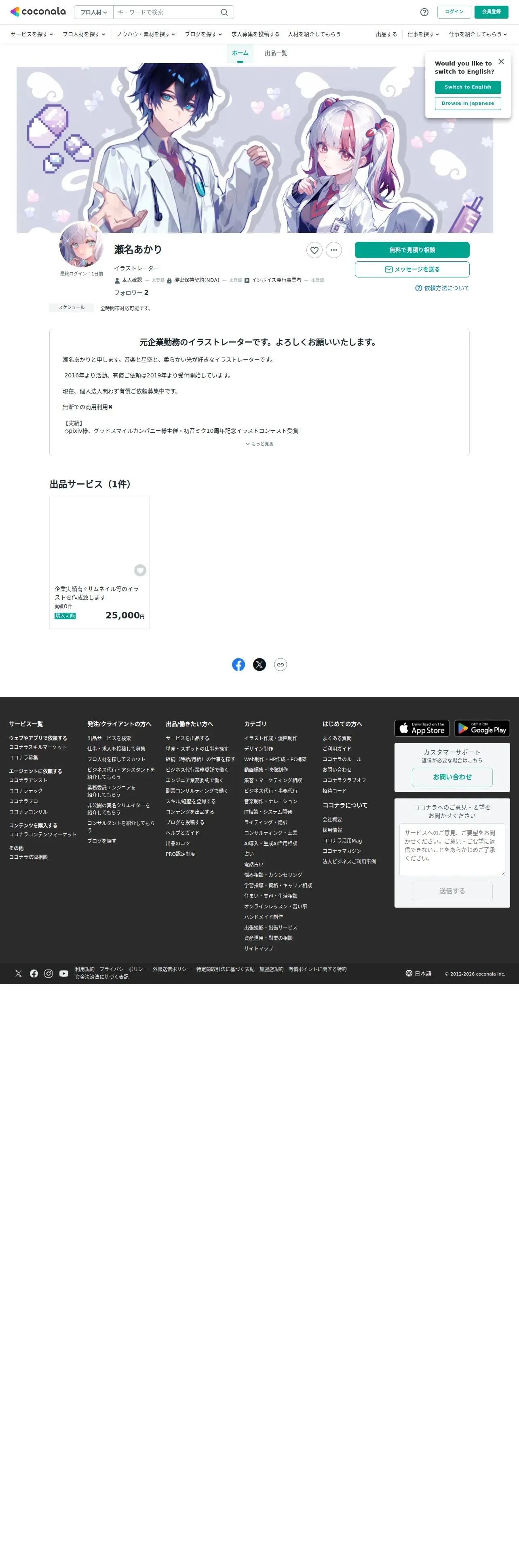This screenshot has width=519, height=1558.
Task: Click the Switch to English button
Action: coord(468,87)
